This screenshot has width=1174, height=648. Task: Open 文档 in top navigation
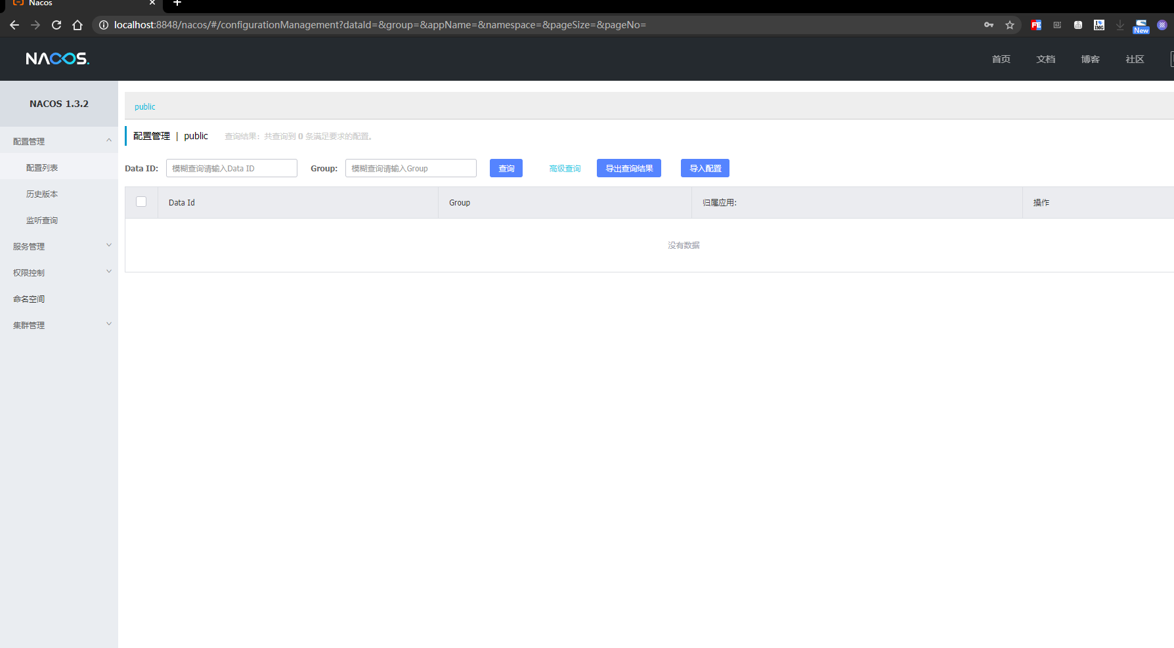click(1046, 59)
